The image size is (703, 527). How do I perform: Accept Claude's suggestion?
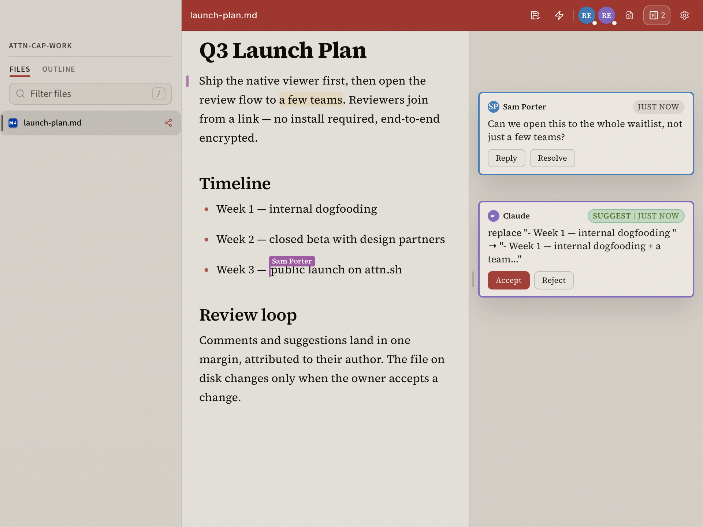tap(509, 280)
